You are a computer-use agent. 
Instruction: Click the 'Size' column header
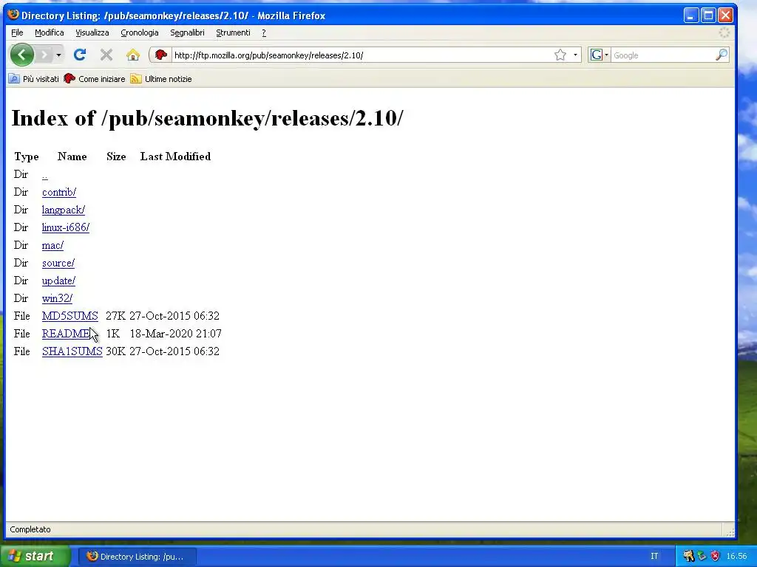116,157
